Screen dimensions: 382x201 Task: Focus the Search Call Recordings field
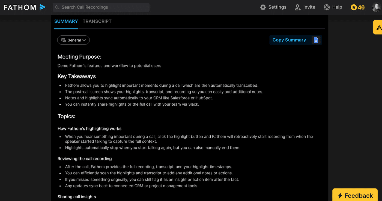104,7
